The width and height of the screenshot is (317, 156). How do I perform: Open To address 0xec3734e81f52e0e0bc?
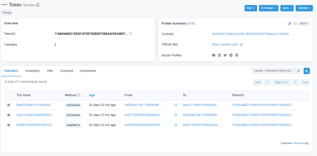point(202,105)
